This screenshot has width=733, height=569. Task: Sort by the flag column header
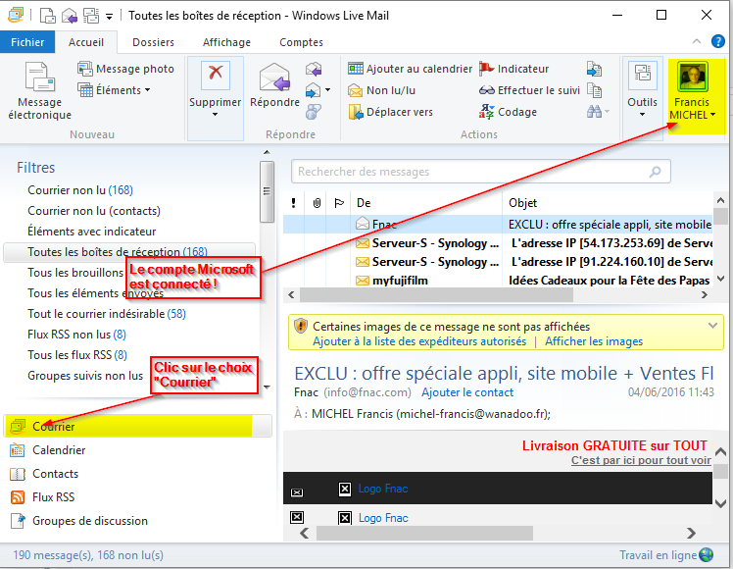coord(339,203)
